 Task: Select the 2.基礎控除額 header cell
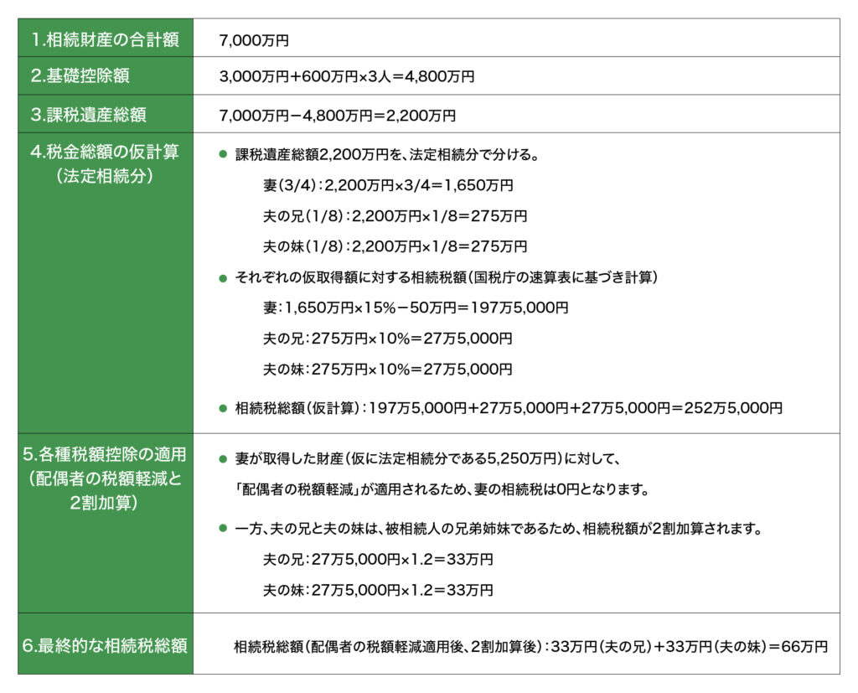click(x=106, y=76)
